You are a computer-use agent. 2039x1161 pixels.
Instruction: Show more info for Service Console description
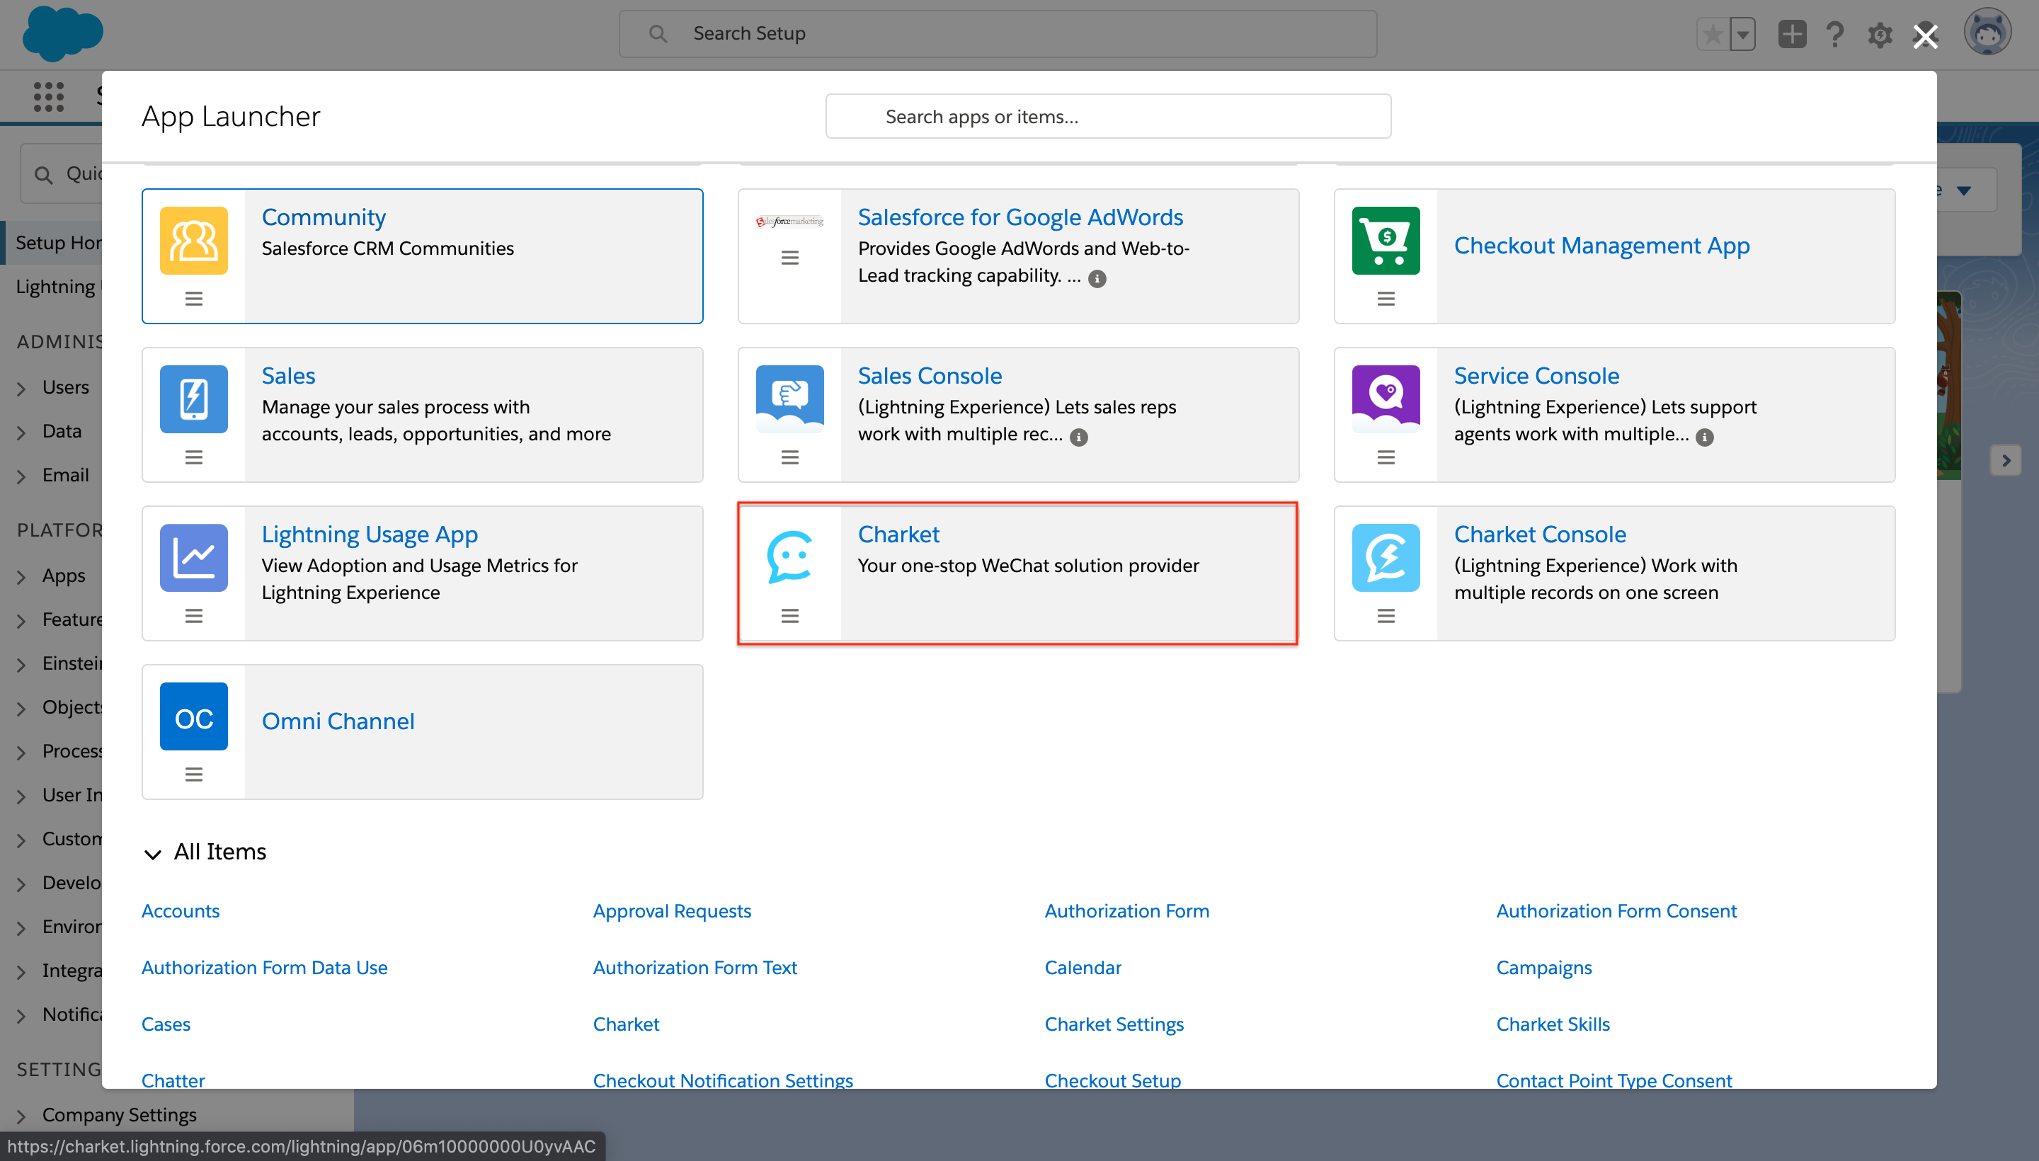[1704, 437]
